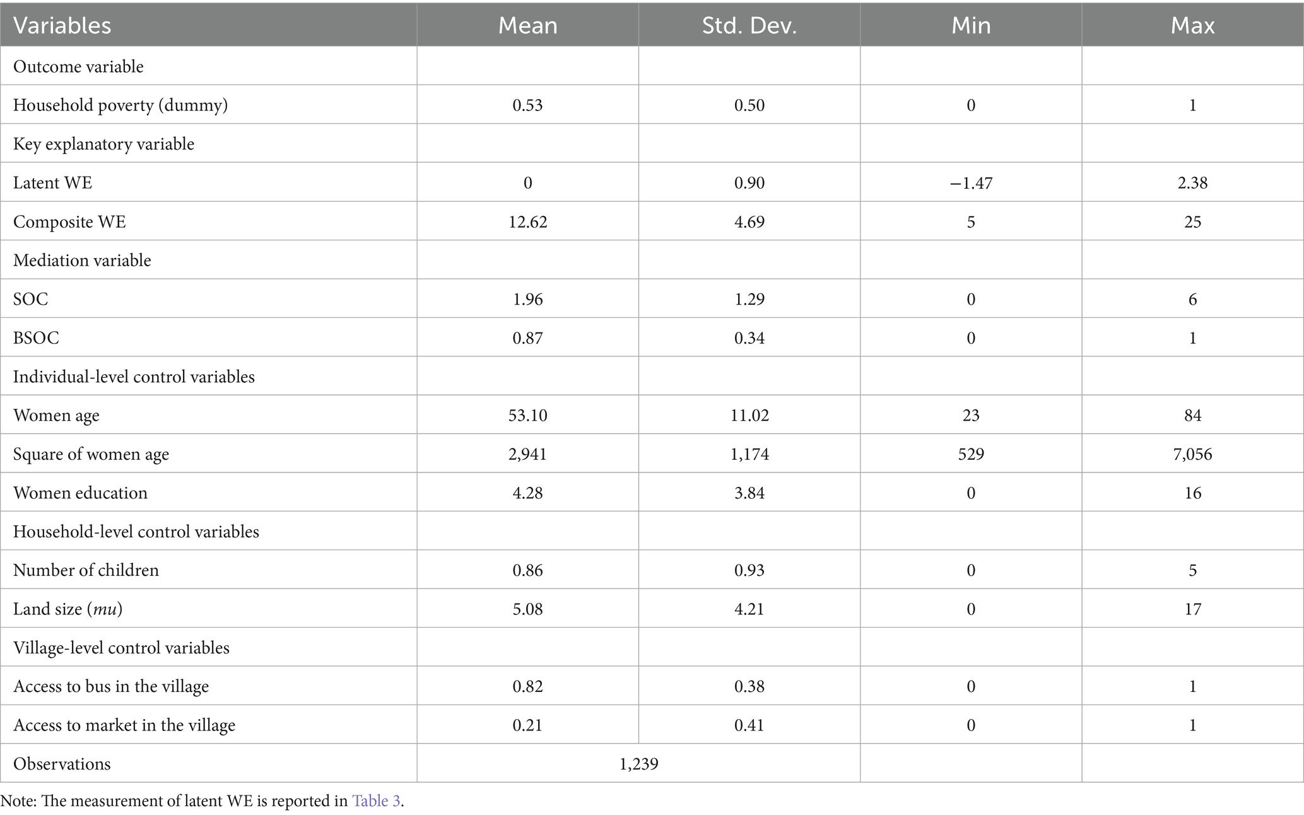The image size is (1304, 815).
Task: Click the BSOC row label
Action: (36, 338)
